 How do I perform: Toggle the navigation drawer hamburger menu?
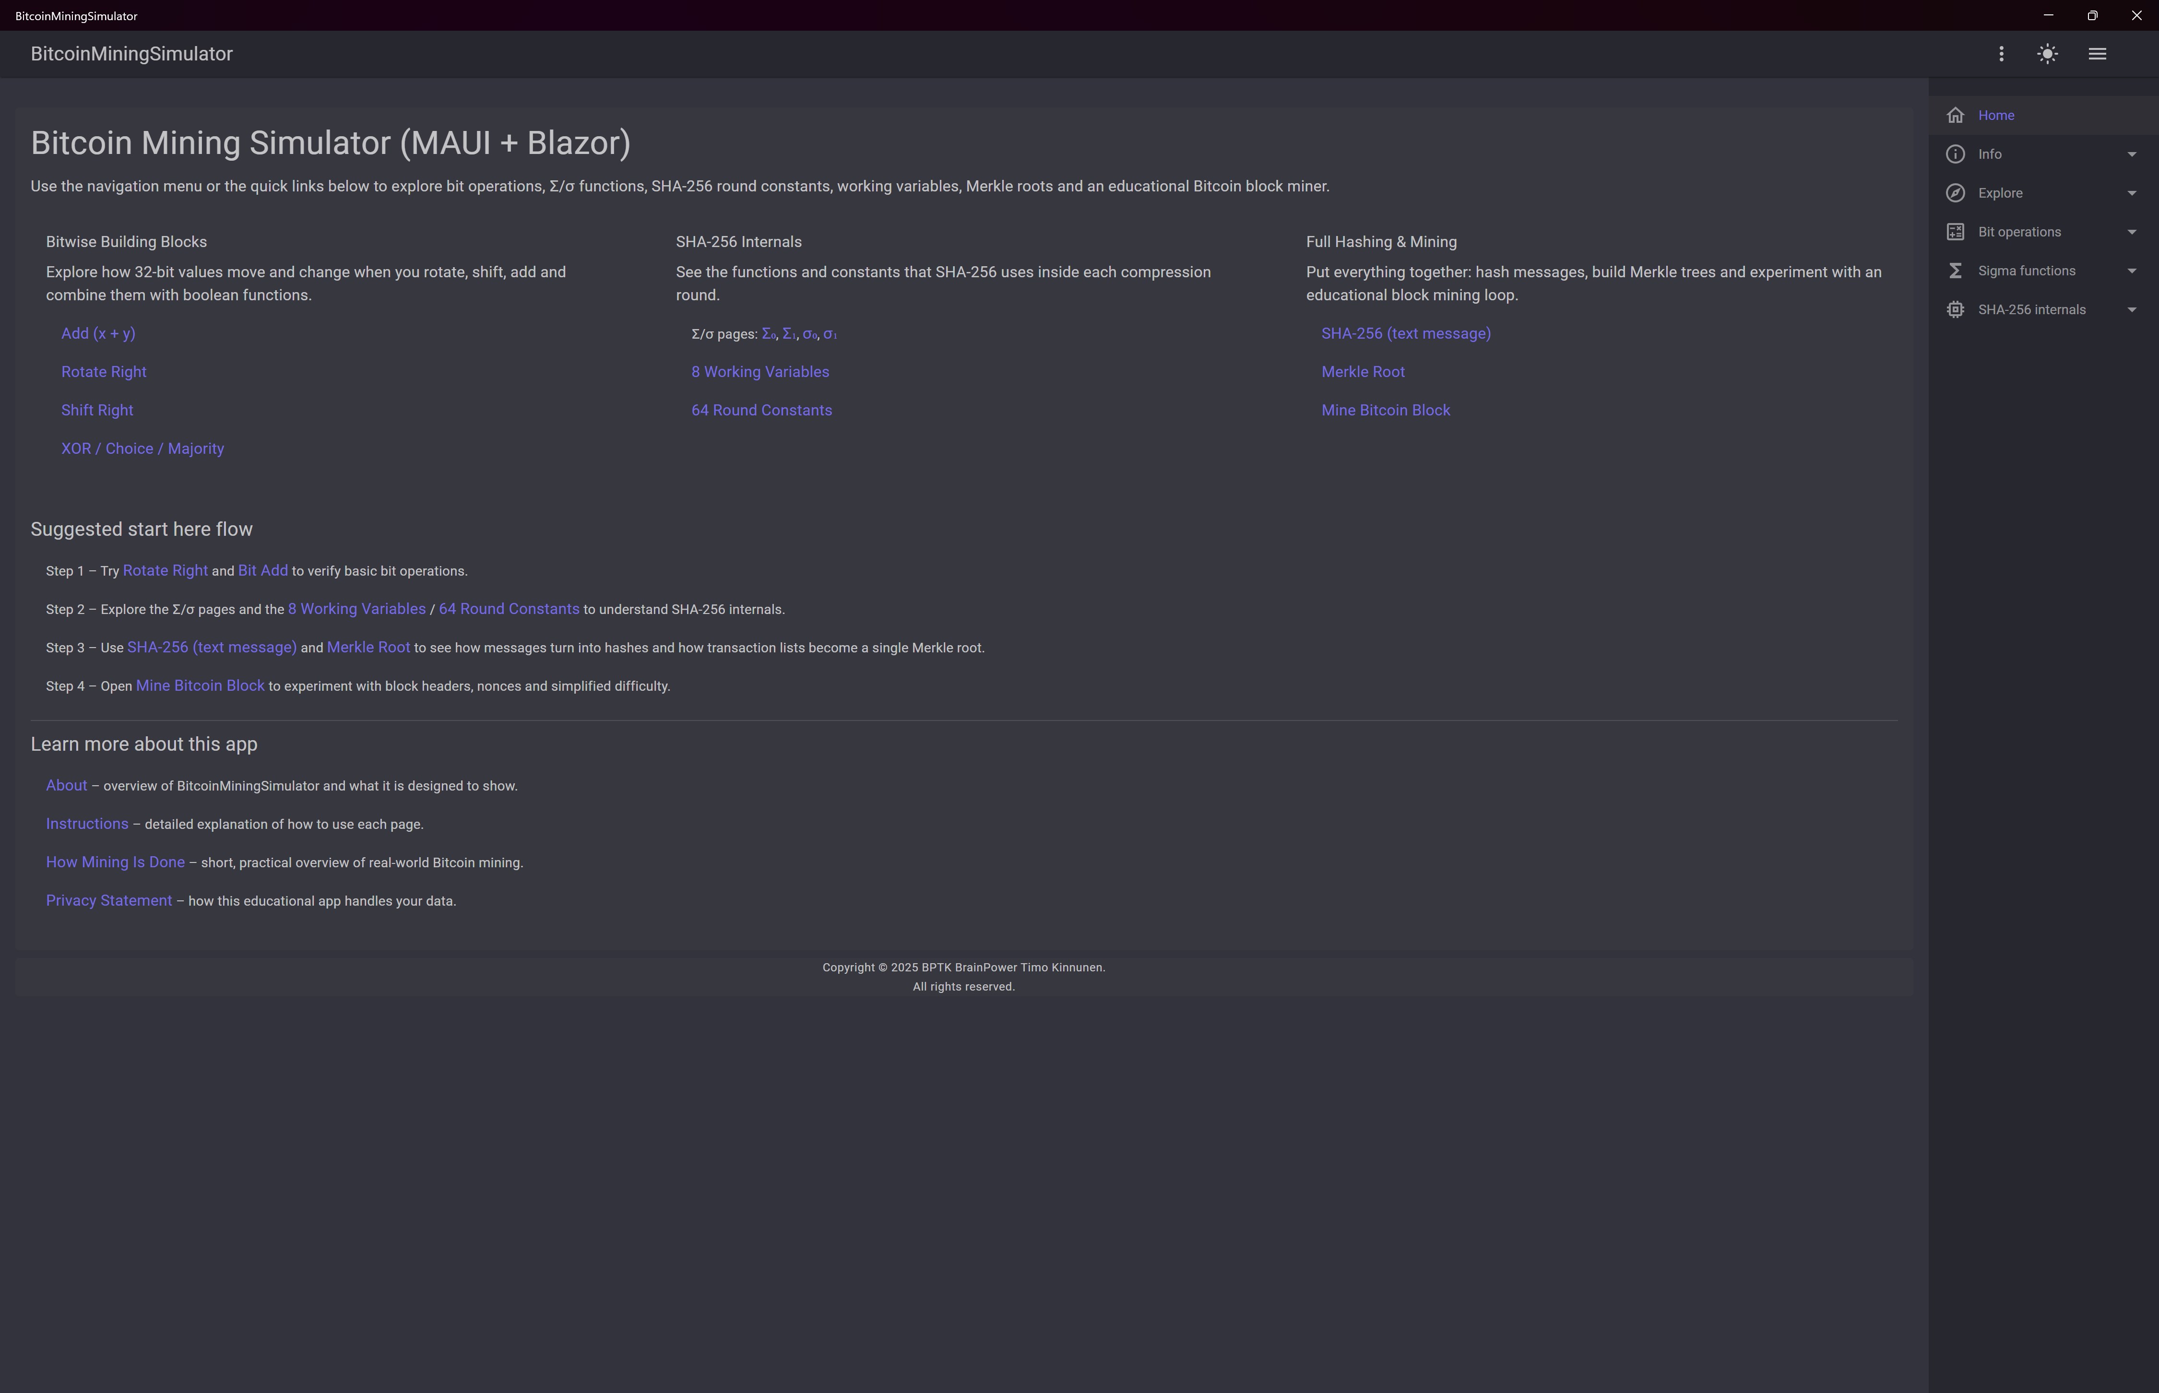2097,54
